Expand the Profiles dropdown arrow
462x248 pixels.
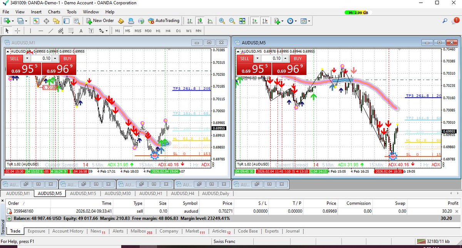26,21
